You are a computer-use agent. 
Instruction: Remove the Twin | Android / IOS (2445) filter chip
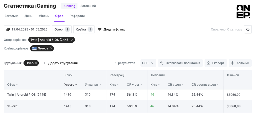point(72,40)
